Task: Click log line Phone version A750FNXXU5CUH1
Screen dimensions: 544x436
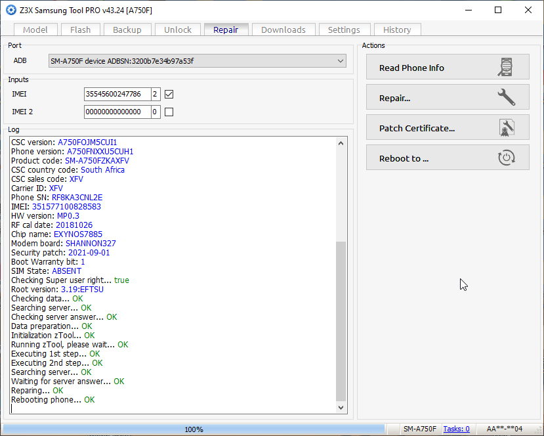Action: coord(72,151)
